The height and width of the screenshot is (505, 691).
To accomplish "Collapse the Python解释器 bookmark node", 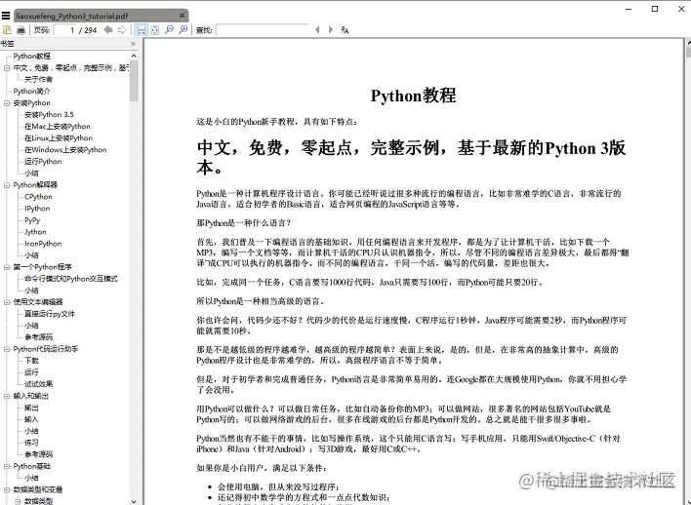I will pyautogui.click(x=7, y=185).
